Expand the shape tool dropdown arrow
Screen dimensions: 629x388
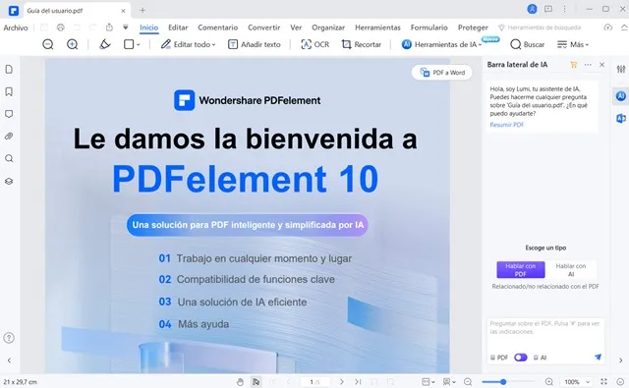tap(139, 44)
